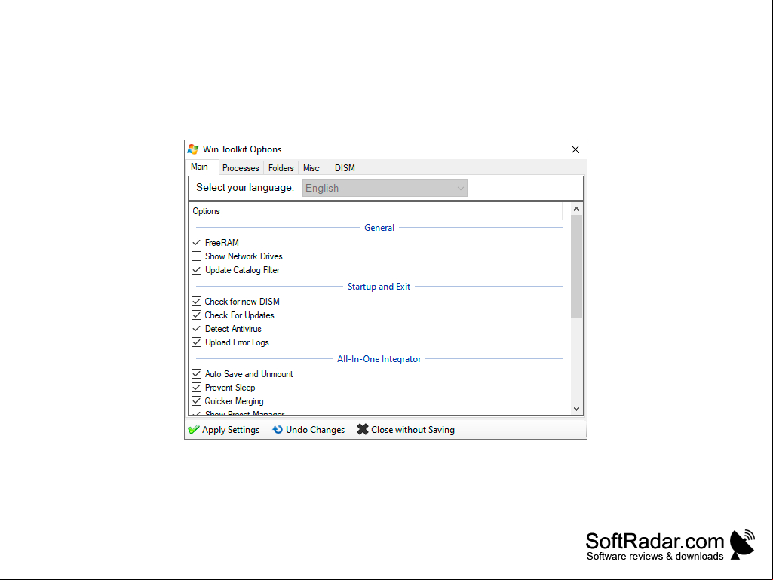Click the black X Close without Saving icon
The image size is (773, 580).
pyautogui.click(x=362, y=430)
